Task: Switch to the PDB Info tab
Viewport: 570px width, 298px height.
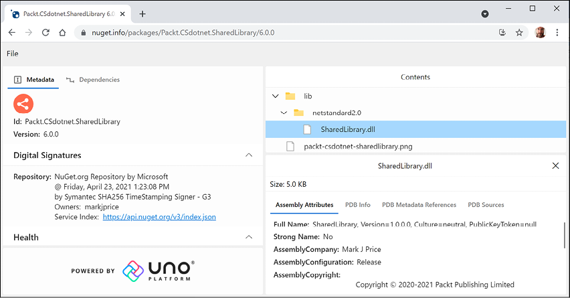Action: click(x=357, y=205)
